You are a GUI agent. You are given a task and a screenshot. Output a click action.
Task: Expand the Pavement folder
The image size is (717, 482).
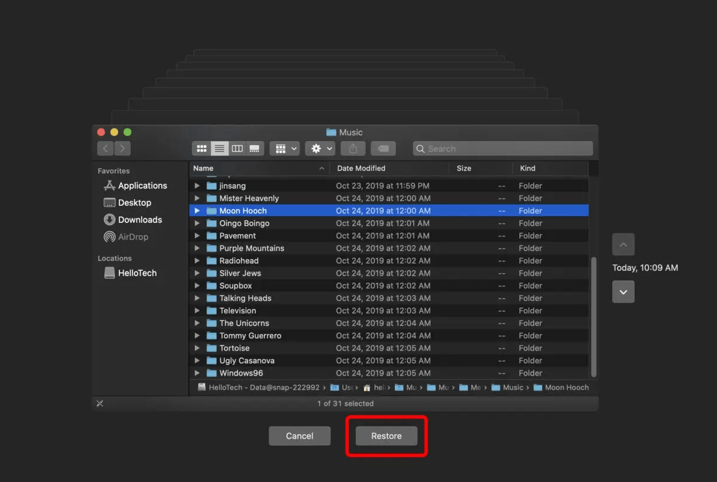tap(197, 236)
